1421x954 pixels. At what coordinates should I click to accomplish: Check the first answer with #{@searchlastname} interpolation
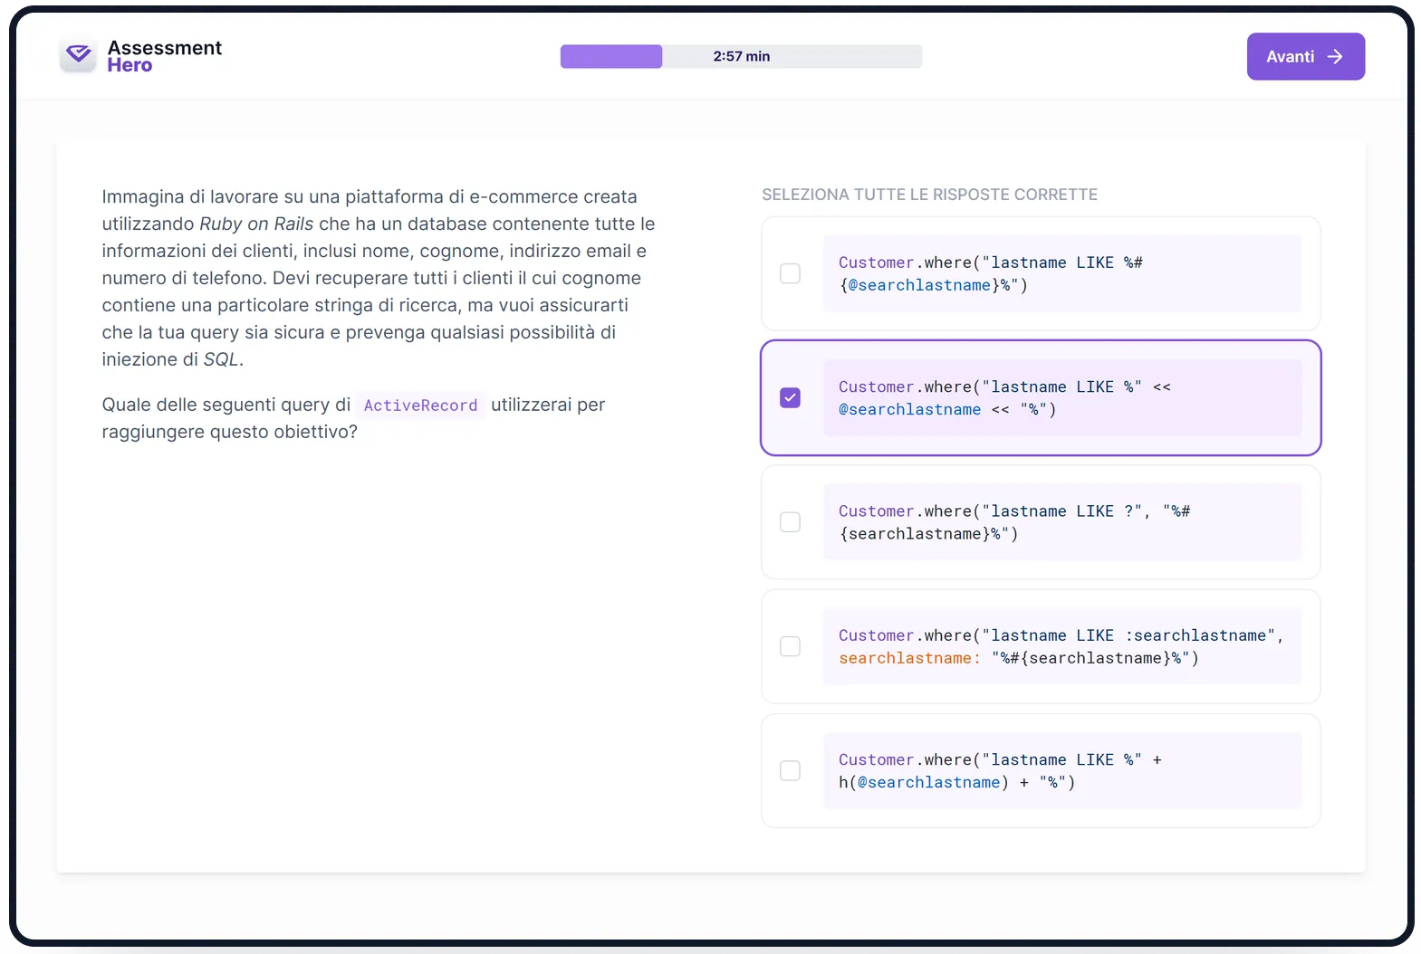[x=790, y=273]
